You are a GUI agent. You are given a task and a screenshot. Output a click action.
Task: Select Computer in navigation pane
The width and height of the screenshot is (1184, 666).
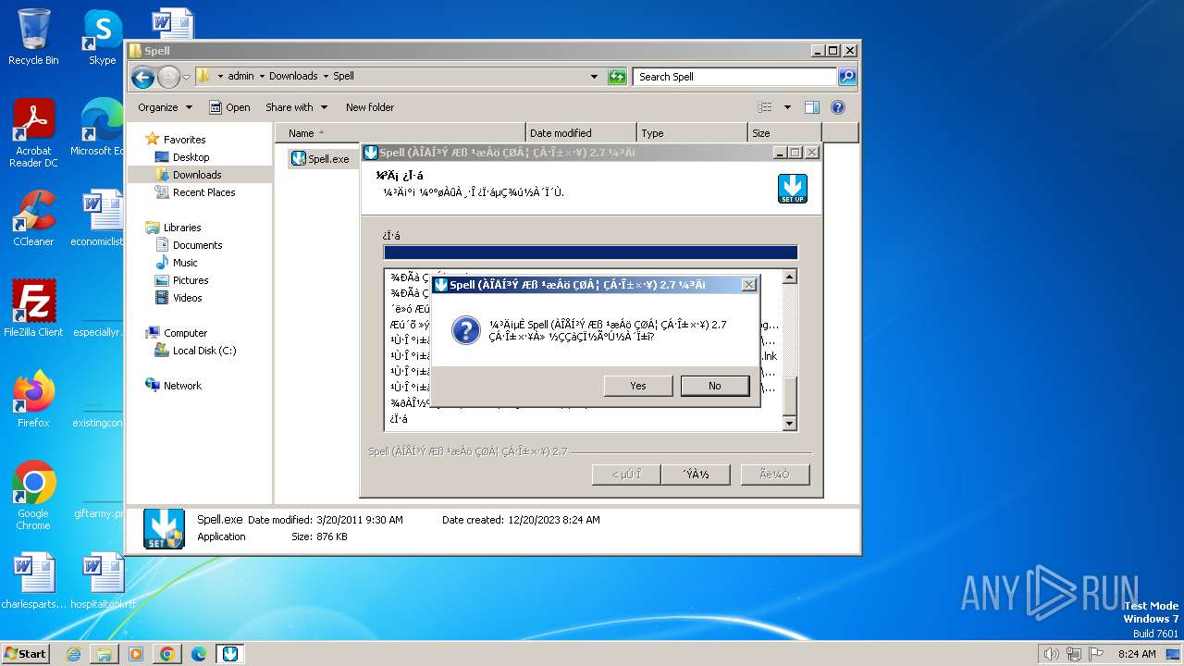(185, 333)
